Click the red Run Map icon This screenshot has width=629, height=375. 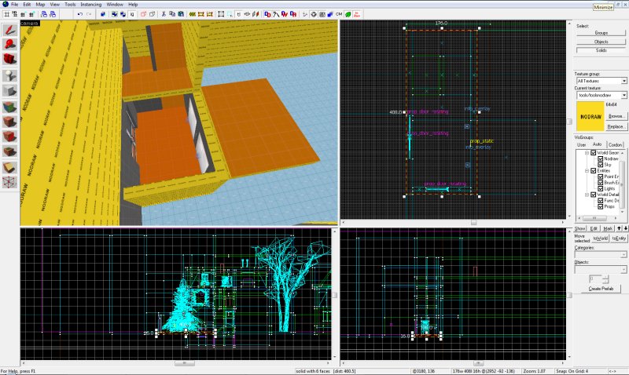(357, 14)
